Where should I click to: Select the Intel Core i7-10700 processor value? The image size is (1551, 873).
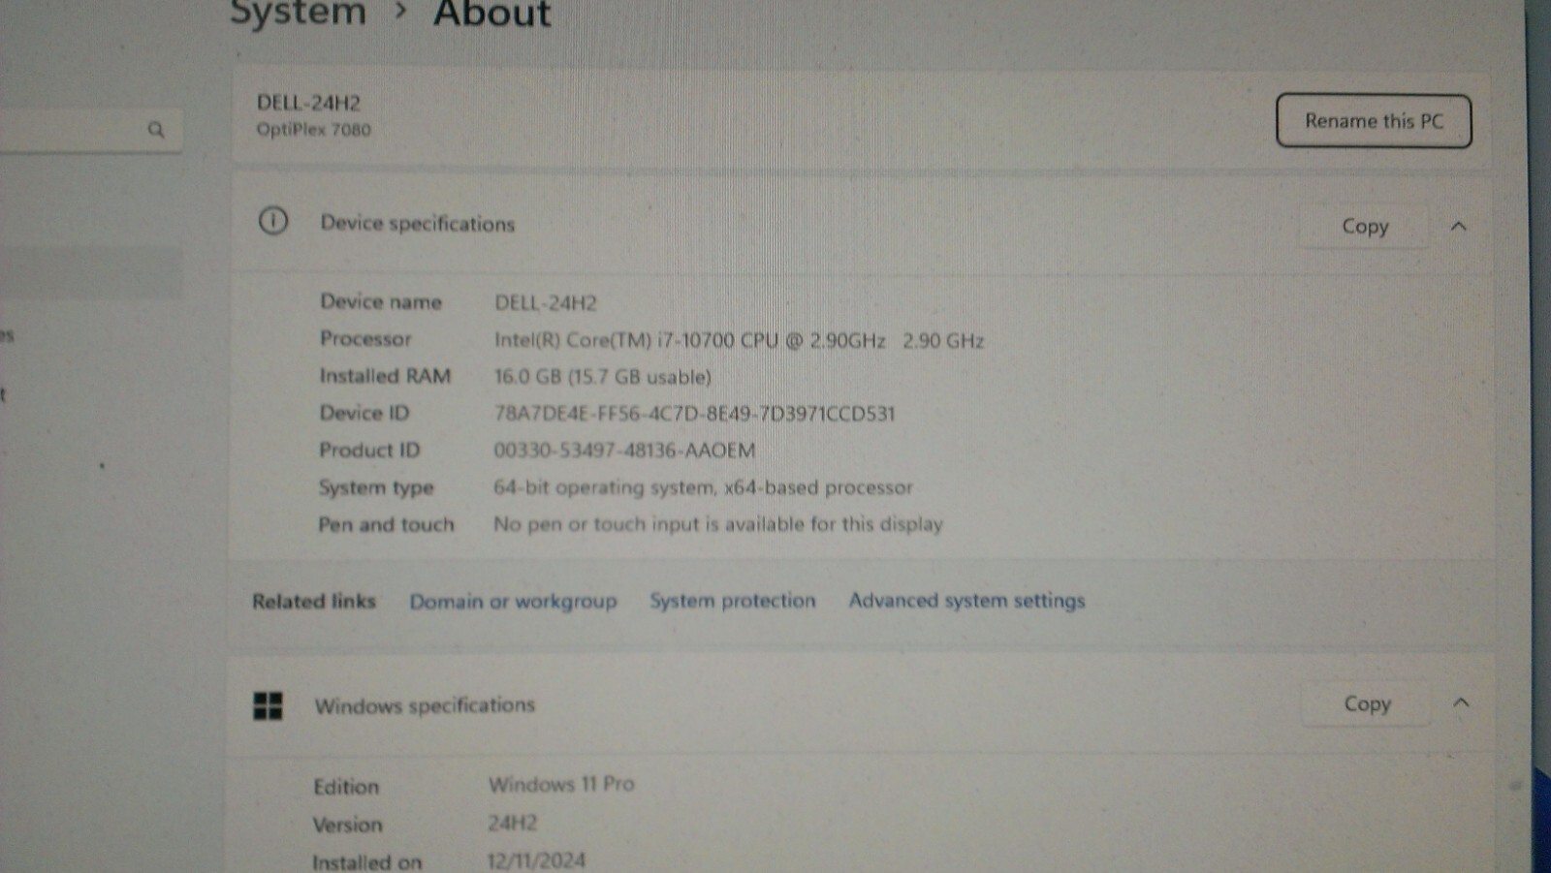tap(739, 340)
